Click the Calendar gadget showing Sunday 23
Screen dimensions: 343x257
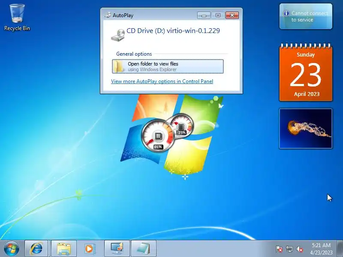(306, 72)
